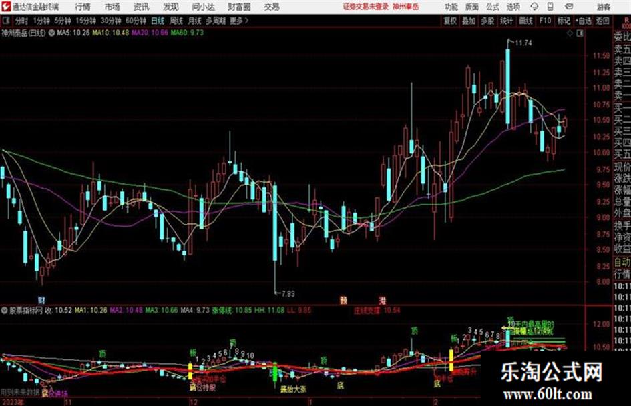Click the 高位持股 signal label

tap(202, 388)
